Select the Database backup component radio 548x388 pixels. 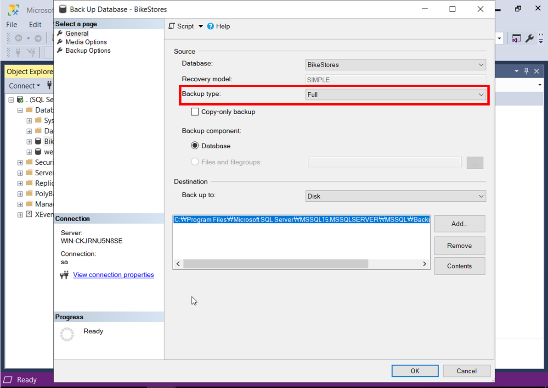[195, 145]
